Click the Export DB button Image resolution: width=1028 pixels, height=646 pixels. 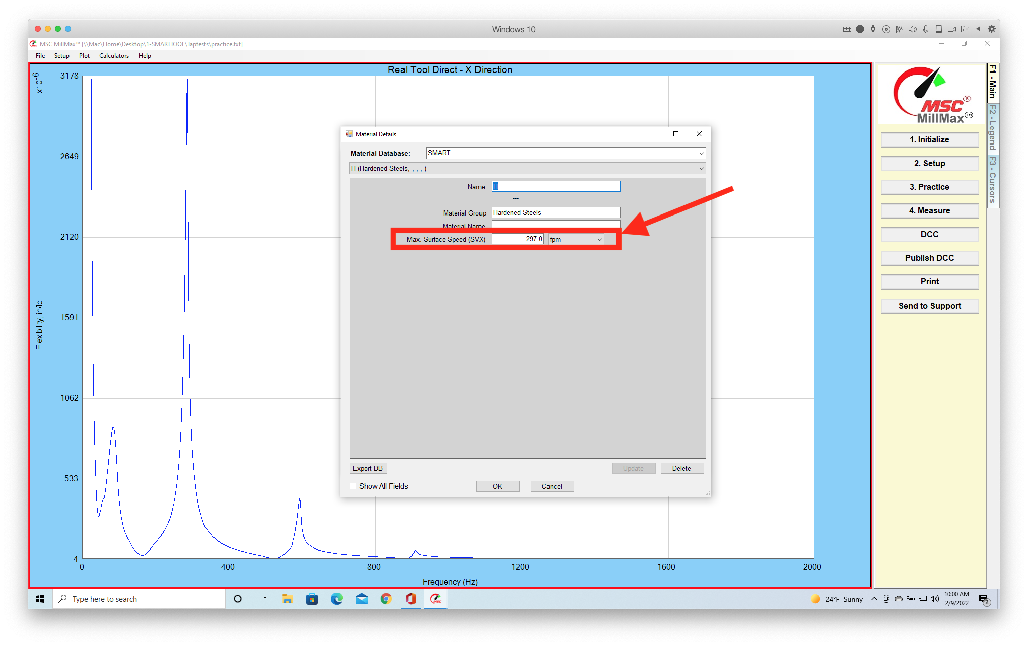pos(368,469)
